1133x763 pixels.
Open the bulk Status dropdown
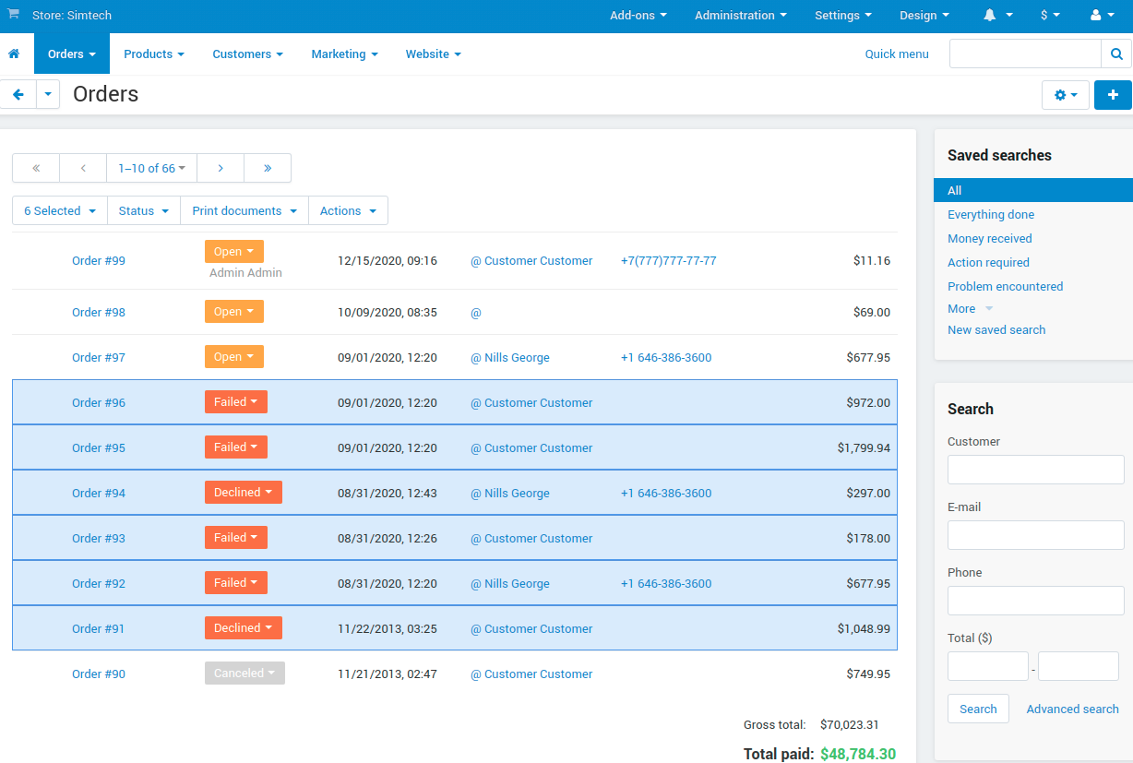[144, 210]
